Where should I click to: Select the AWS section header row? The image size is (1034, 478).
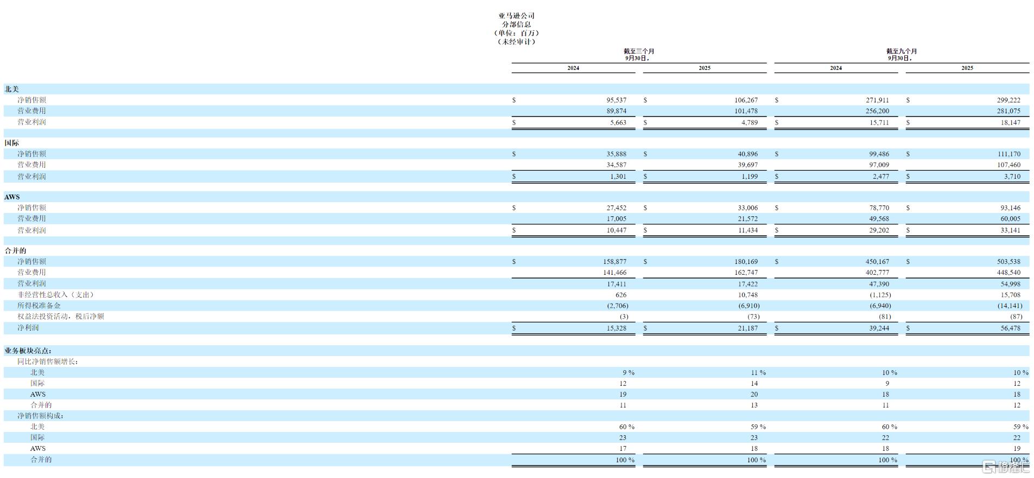click(x=12, y=197)
